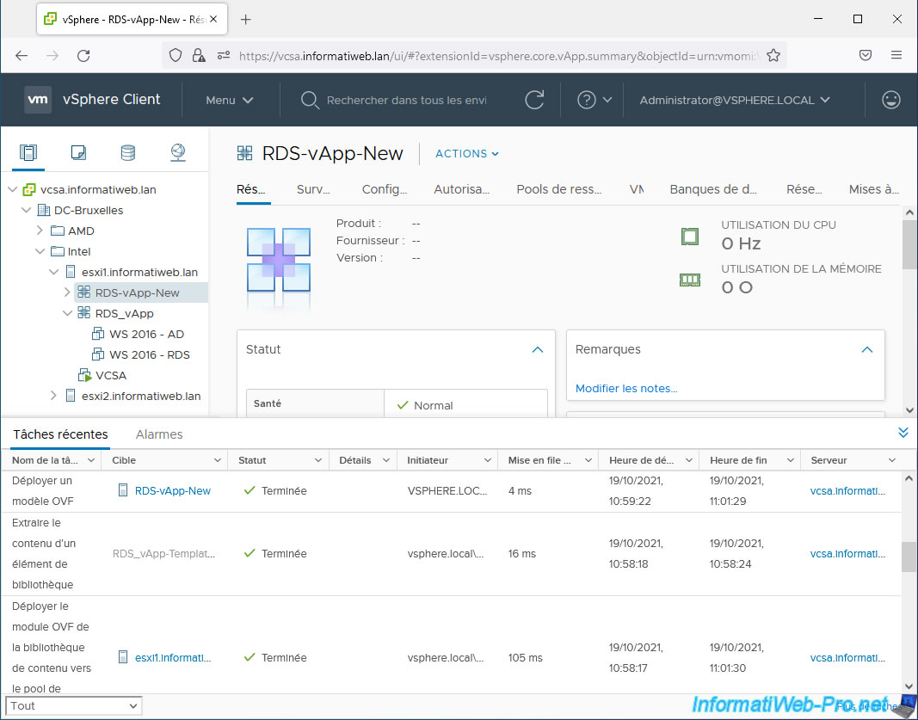Screen dimensions: 918x720
Task: Click the smiley feedback icon
Action: pos(891,100)
